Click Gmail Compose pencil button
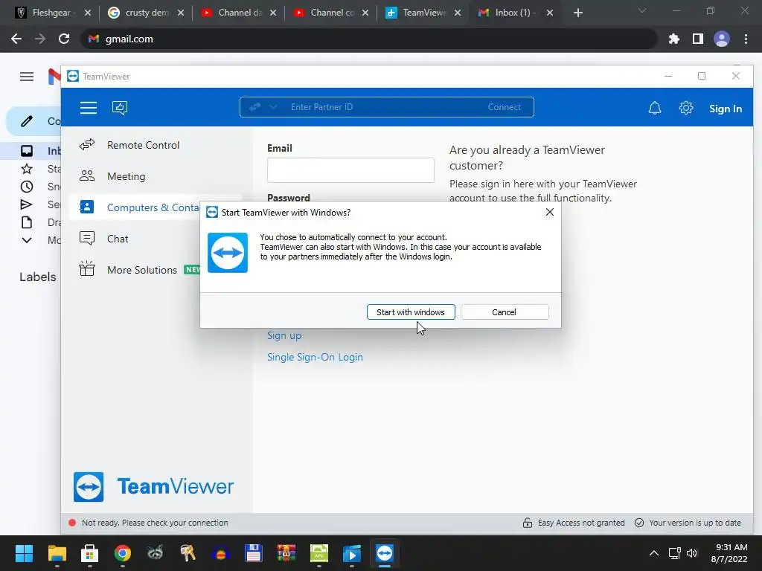762x571 pixels. [x=27, y=121]
